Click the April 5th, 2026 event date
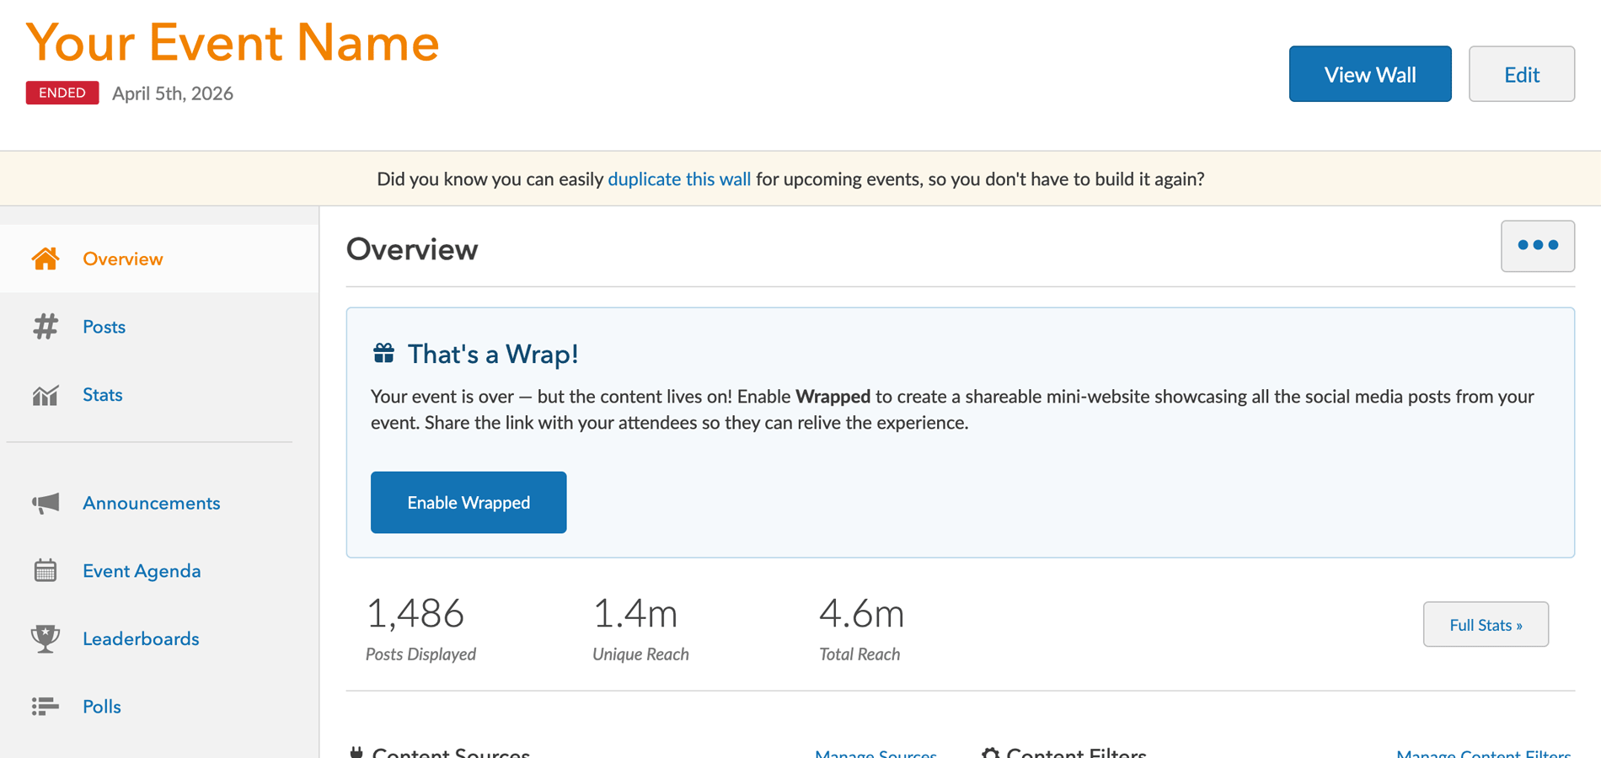This screenshot has width=1601, height=758. [173, 93]
